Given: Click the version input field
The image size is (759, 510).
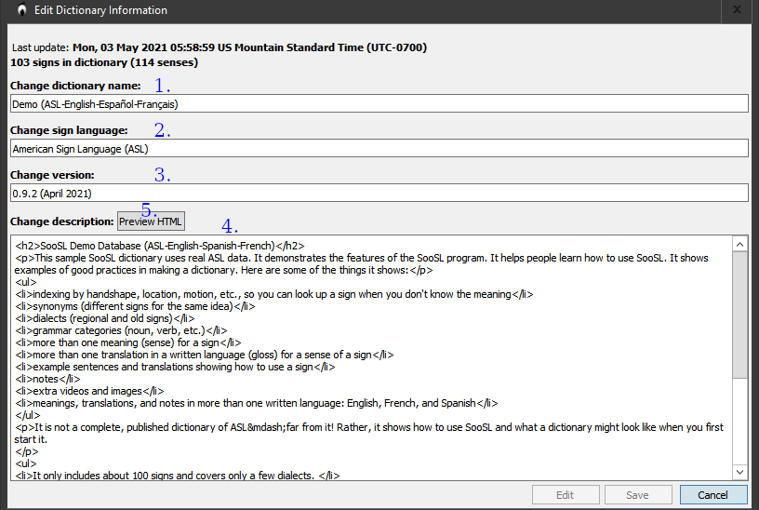Looking at the screenshot, I should click(x=379, y=193).
